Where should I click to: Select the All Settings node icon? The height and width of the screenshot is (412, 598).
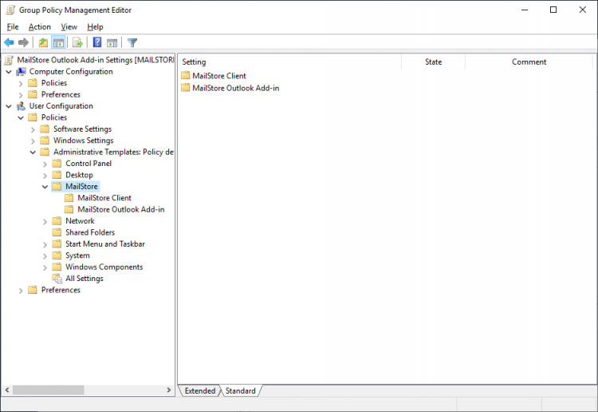point(57,279)
